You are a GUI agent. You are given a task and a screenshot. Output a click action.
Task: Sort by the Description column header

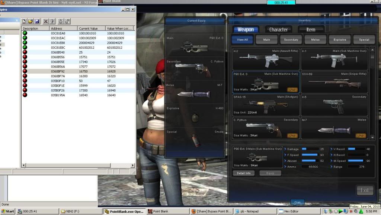click(x=35, y=28)
